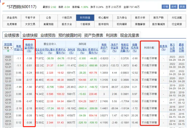The width and height of the screenshot is (187, 128).
Task: Click the 4.1195 net asset per share cell
Action: tap(104, 122)
